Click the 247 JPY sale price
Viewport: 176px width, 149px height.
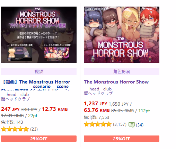(10, 109)
